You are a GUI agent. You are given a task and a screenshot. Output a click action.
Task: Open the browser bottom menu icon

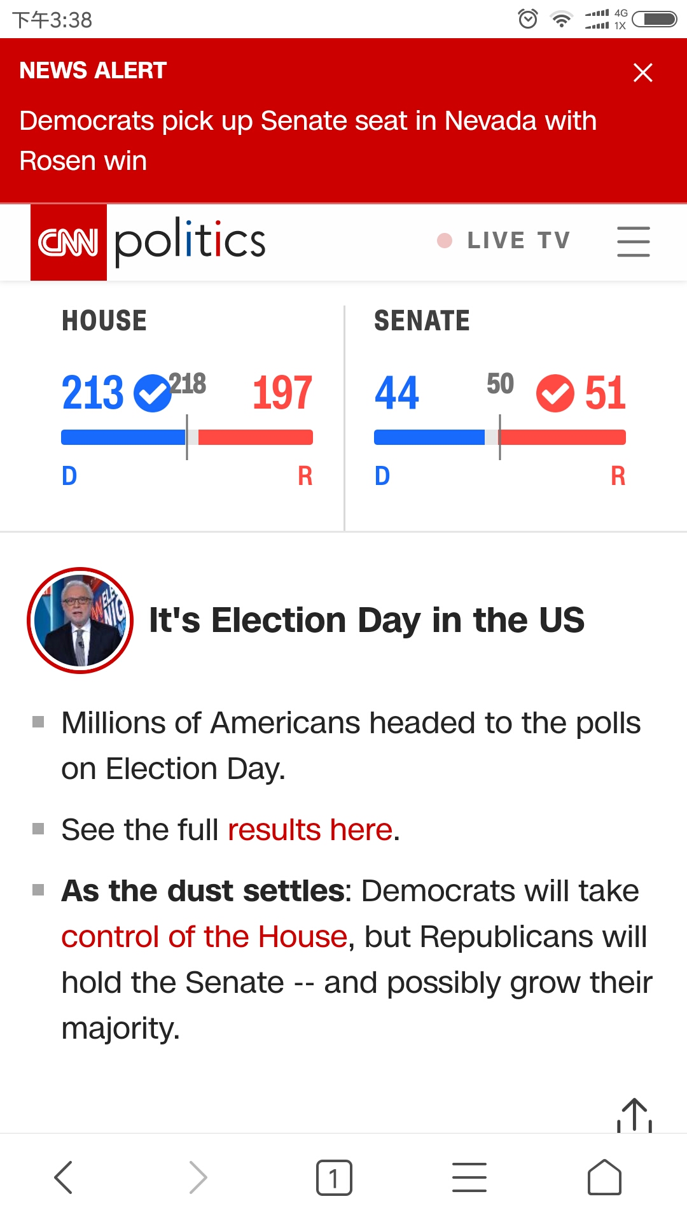pyautogui.click(x=469, y=1177)
